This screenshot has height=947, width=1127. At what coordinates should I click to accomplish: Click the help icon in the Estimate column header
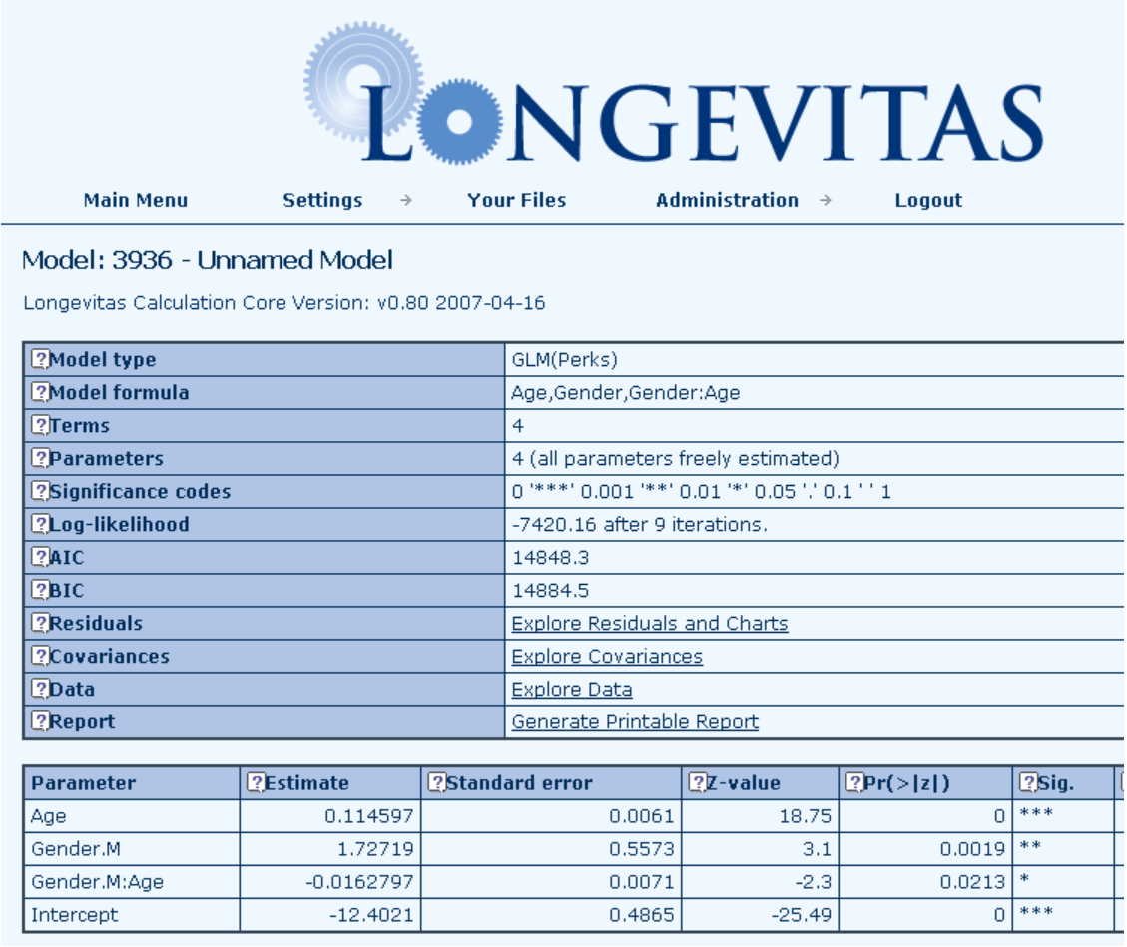pos(256,782)
